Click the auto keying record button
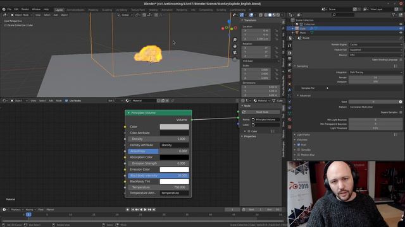 pyautogui.click(x=127, y=209)
